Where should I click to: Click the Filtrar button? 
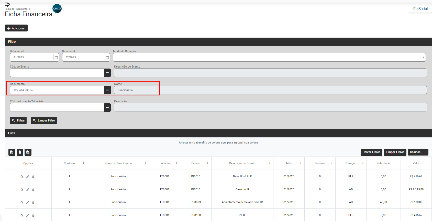pos(18,120)
